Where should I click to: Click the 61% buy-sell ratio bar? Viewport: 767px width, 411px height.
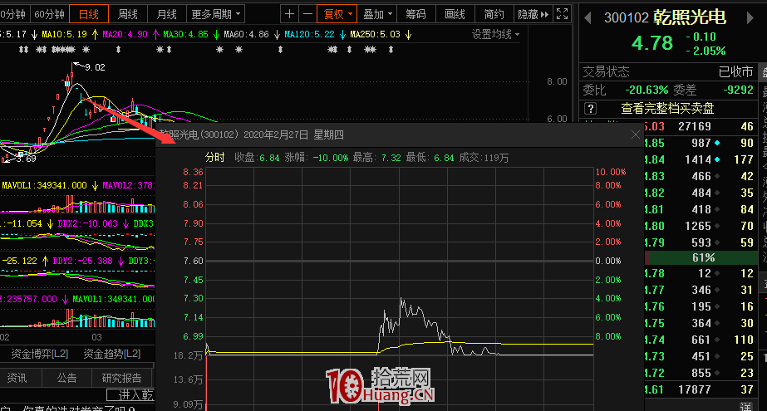(x=703, y=257)
